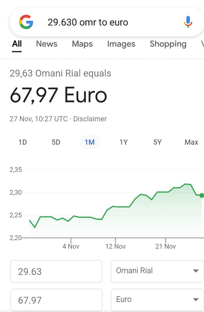This screenshot has width=204, height=312.
Task: Expand the Euro currency dropdown
Action: pyautogui.click(x=157, y=300)
